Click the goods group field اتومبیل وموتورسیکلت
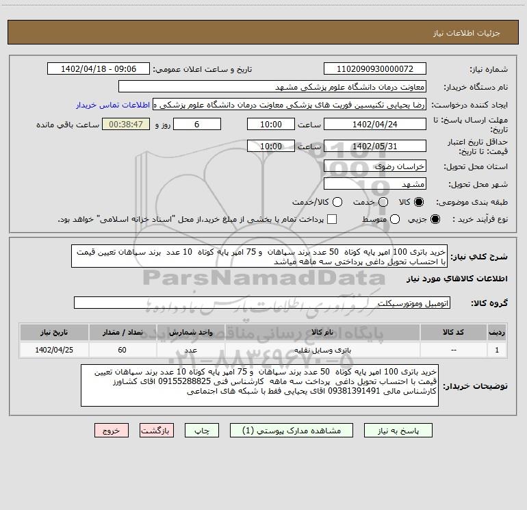 pos(262,303)
